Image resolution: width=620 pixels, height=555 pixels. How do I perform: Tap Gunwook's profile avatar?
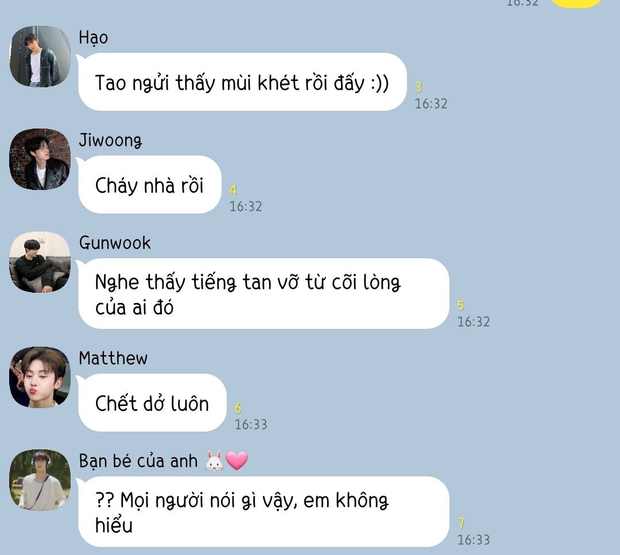pyautogui.click(x=40, y=262)
